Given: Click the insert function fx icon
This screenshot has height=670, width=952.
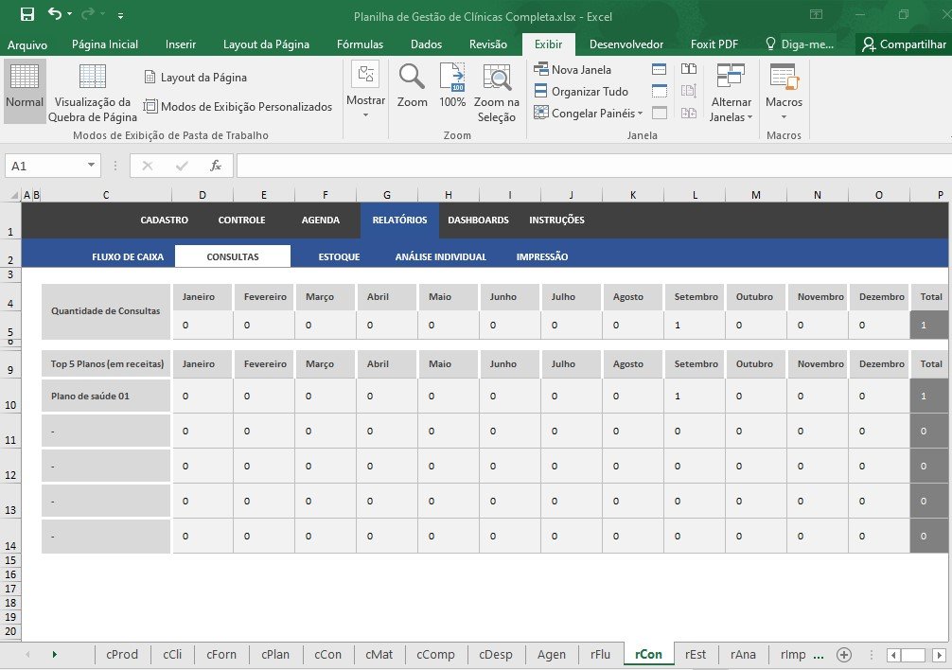Looking at the screenshot, I should [x=216, y=166].
